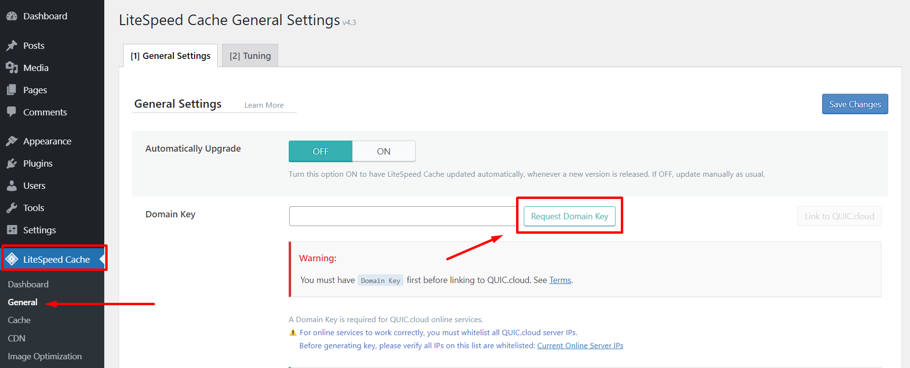Set Automatically Upgrade to ON
Viewport: 910px width, 368px height.
384,151
